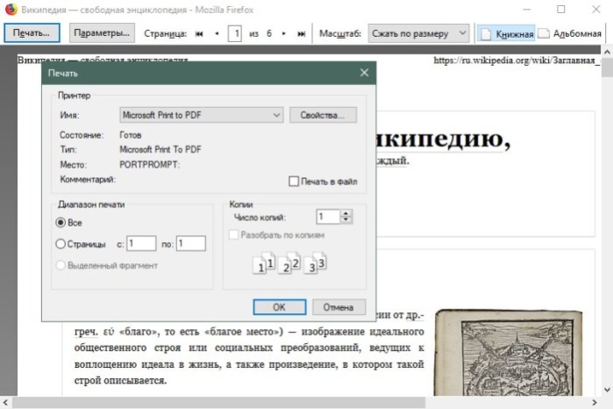Minimize the Firefox window
The image size is (613, 409).
click(526, 10)
